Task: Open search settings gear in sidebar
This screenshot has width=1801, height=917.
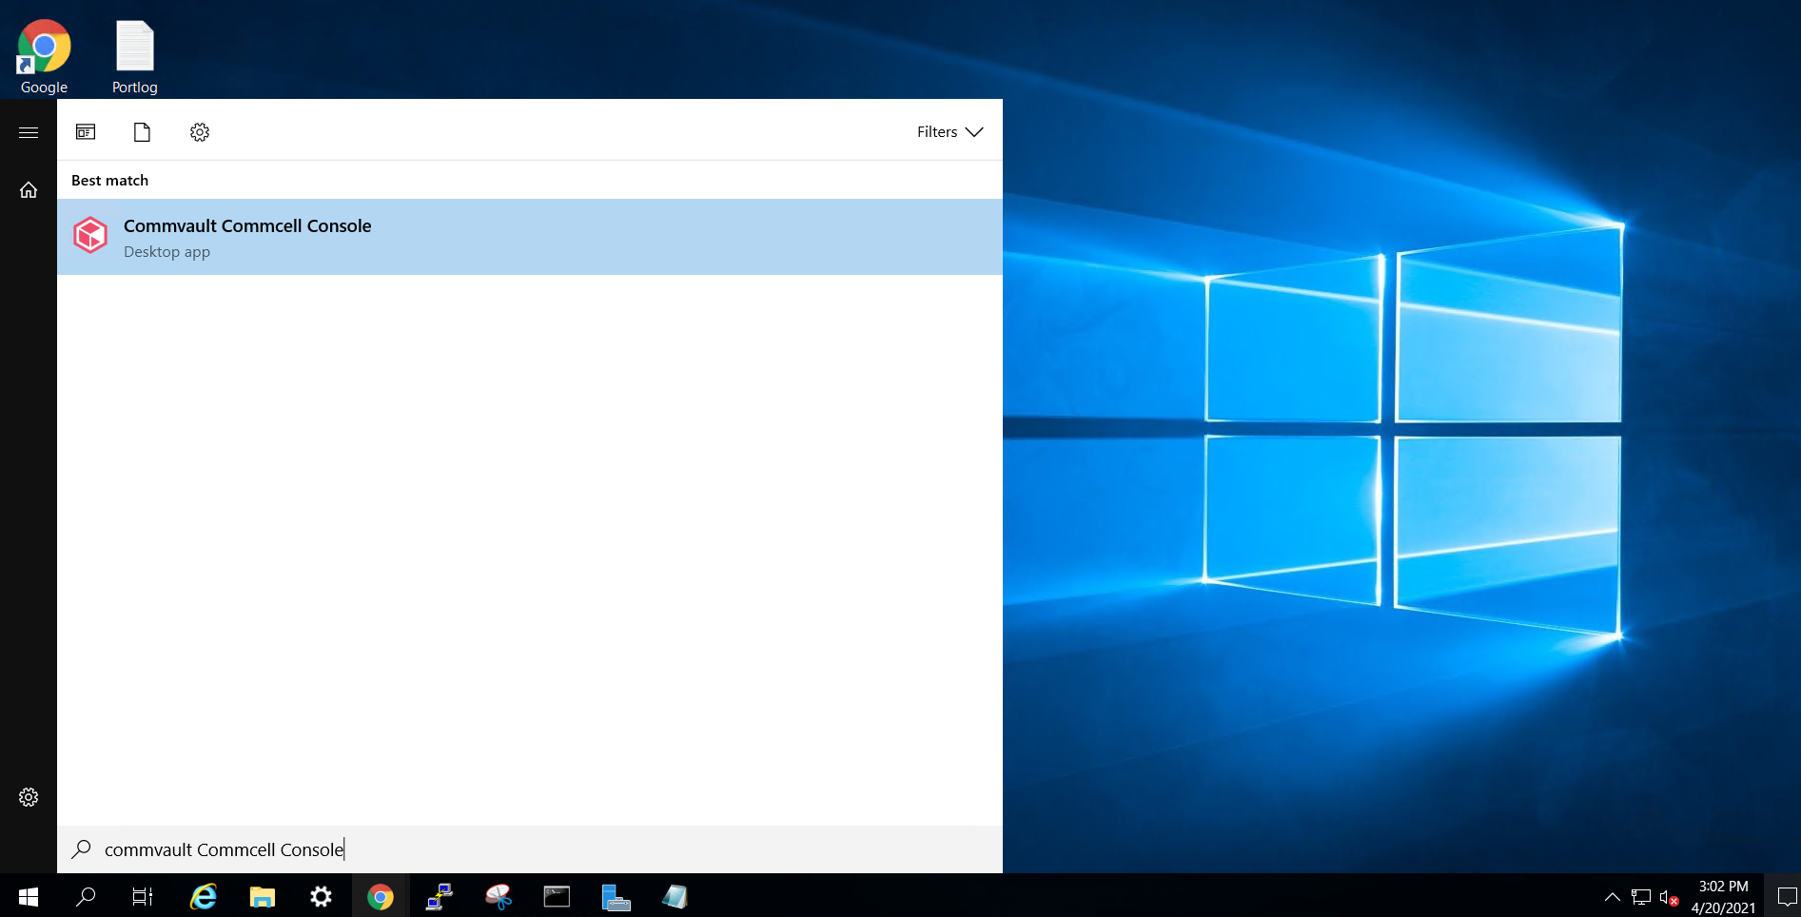Action: point(29,797)
